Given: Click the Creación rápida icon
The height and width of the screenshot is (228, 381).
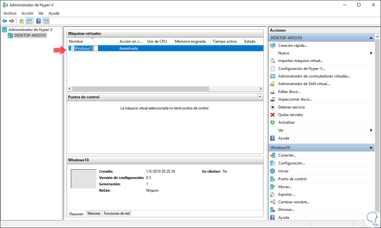Looking at the screenshot, I should (x=273, y=45).
